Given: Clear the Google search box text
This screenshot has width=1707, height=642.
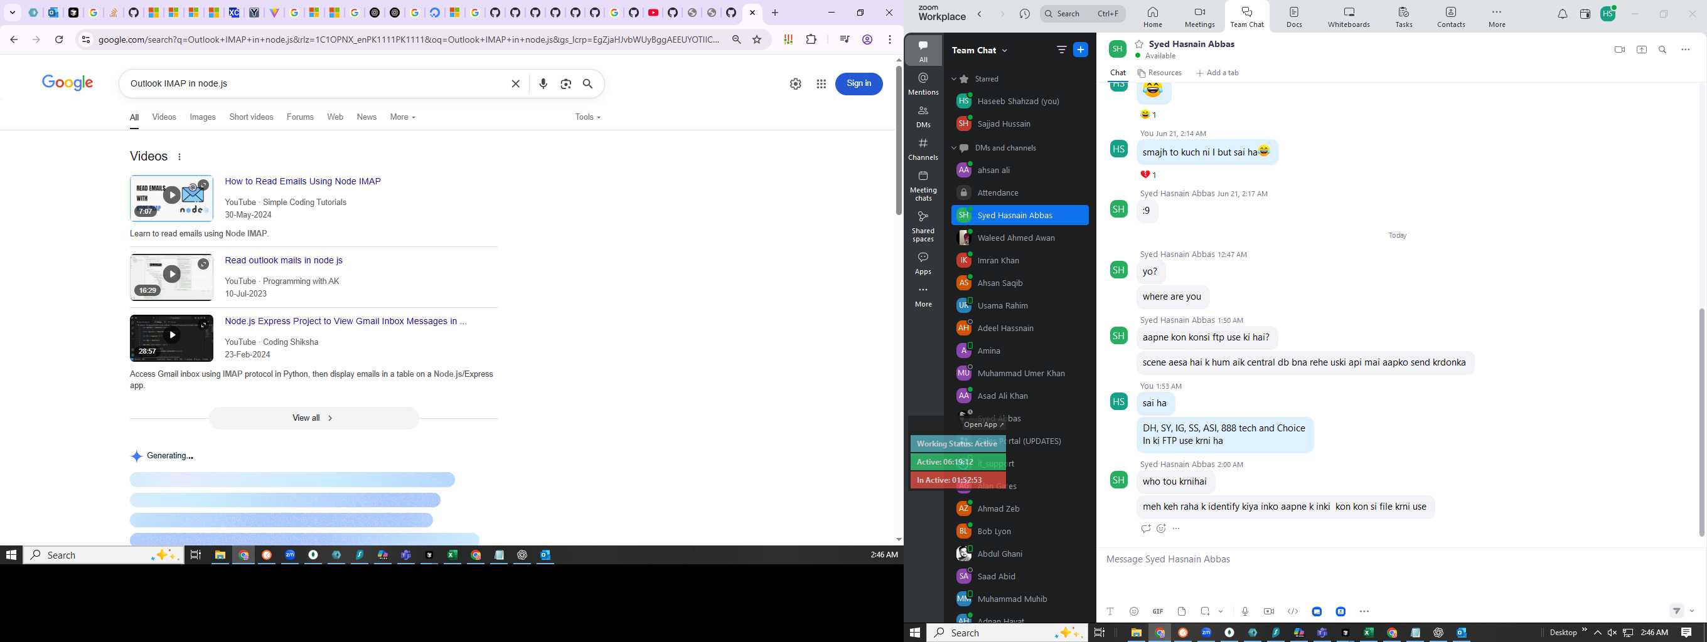Looking at the screenshot, I should [x=515, y=83].
